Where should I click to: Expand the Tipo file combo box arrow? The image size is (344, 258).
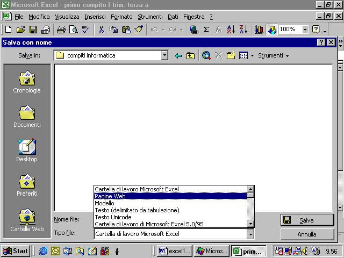(250, 234)
